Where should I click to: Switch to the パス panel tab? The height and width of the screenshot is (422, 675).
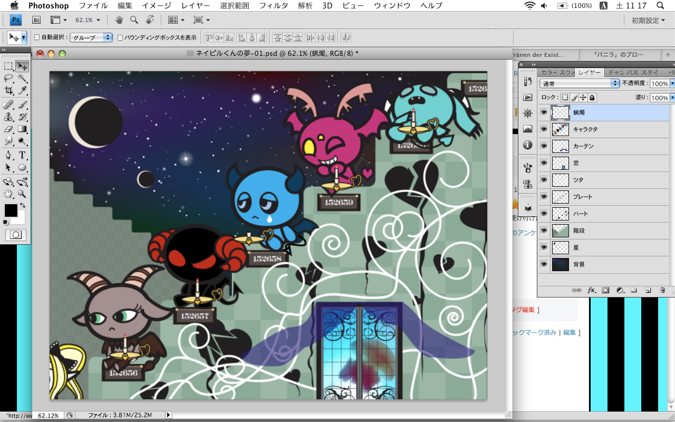pyautogui.click(x=631, y=72)
